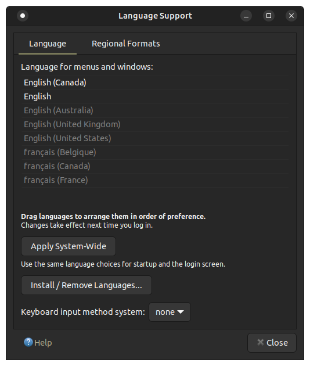Click the X icon on the Close button
The image size is (310, 366).
pos(260,342)
